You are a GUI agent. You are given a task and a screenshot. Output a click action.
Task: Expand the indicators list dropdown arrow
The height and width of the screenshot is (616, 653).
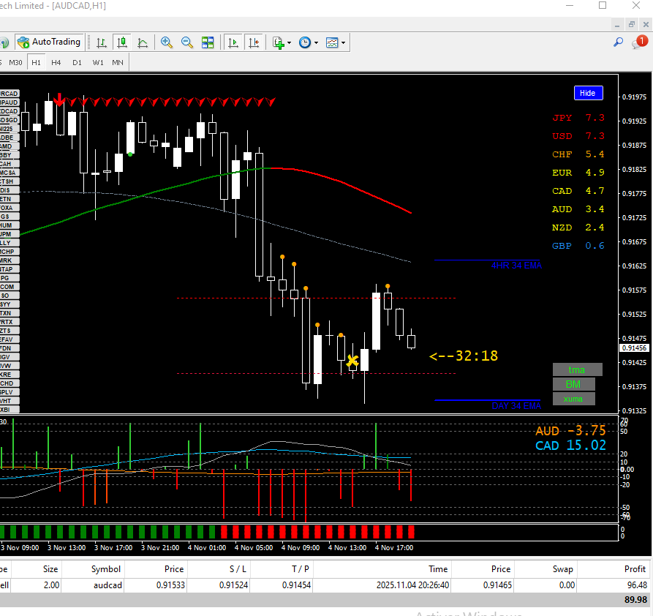point(289,42)
